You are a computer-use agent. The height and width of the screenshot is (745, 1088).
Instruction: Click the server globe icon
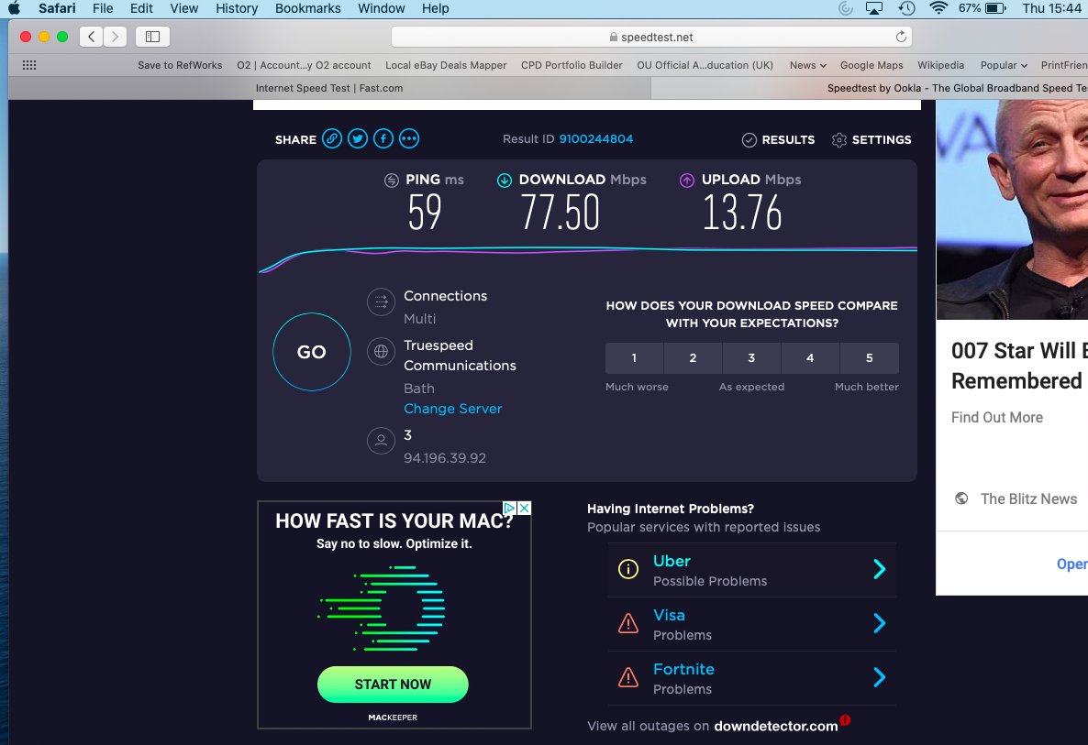click(381, 352)
